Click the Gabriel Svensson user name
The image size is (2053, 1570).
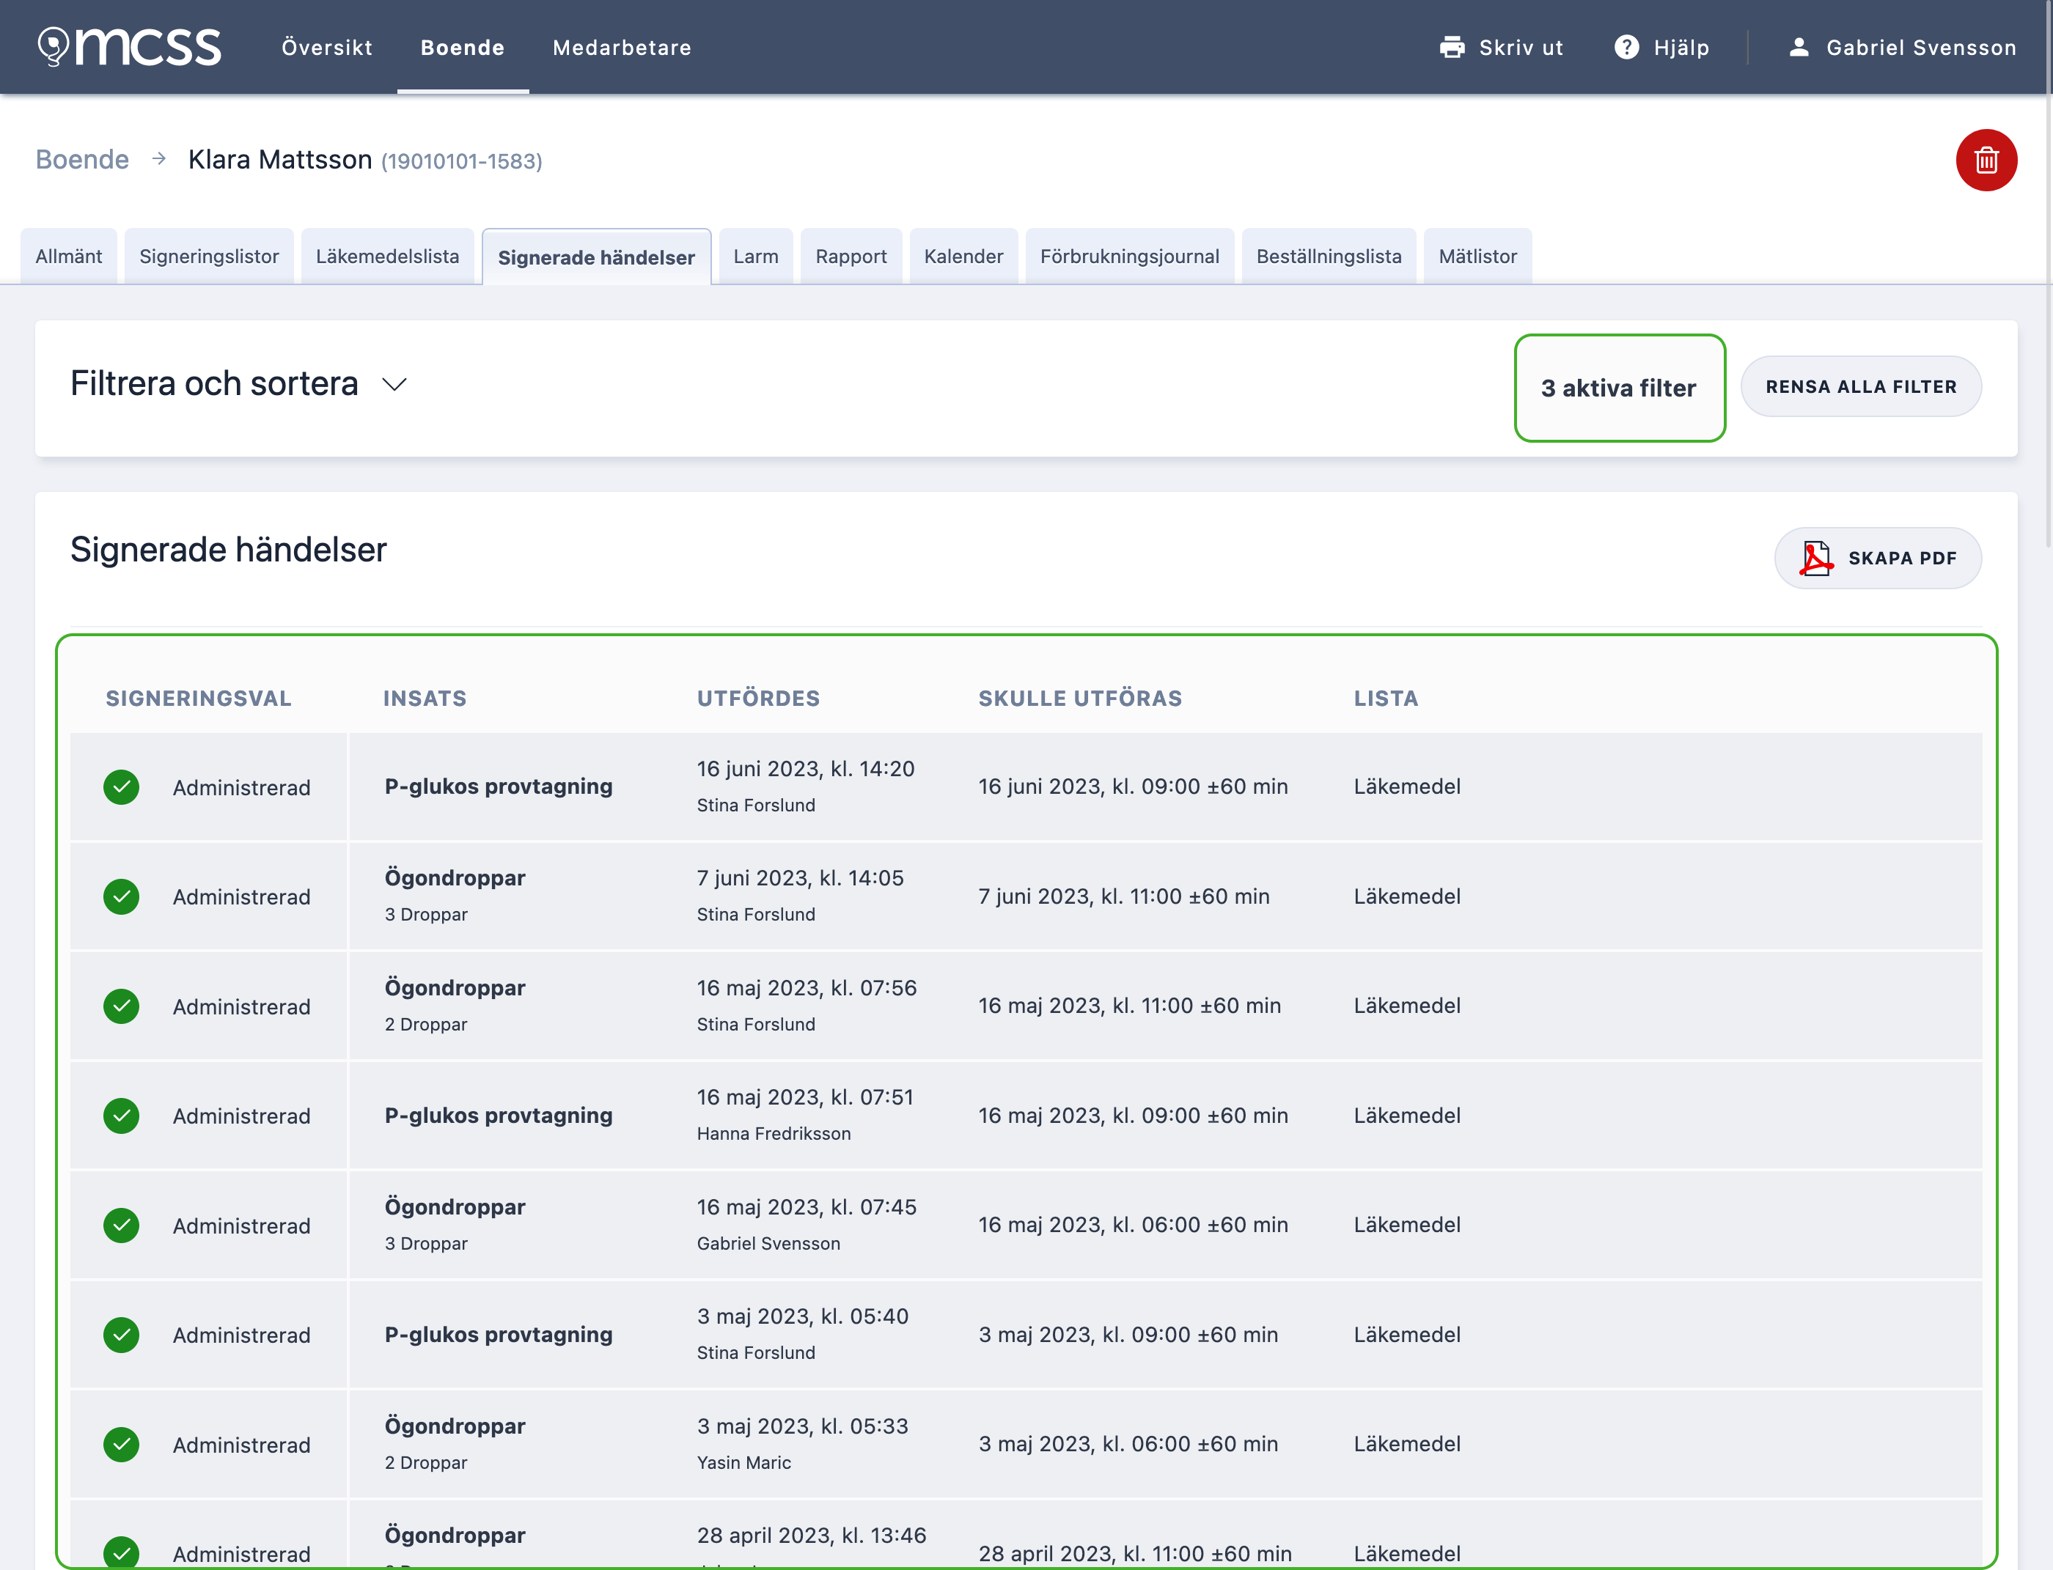point(1922,48)
